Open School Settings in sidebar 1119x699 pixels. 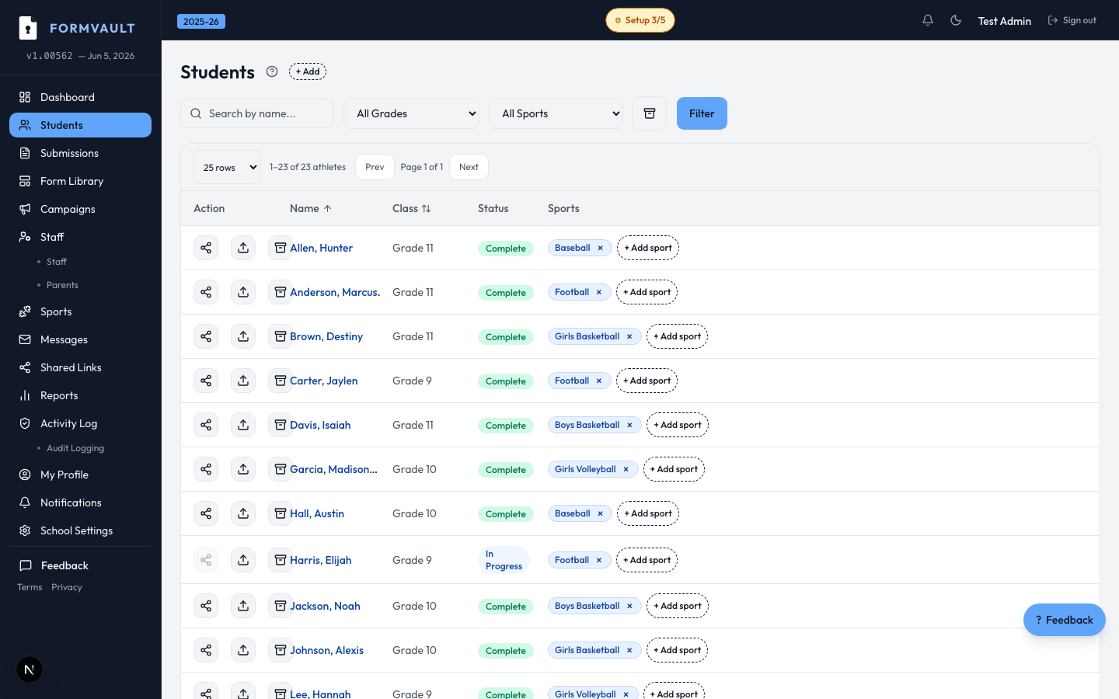pos(80,530)
